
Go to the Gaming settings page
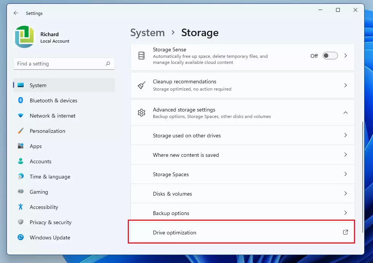click(x=64, y=191)
